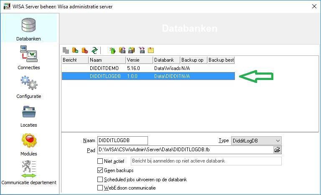Click the Data\Wisads databank cell
Image resolution: width=321 pixels, height=195 pixels.
click(167, 68)
